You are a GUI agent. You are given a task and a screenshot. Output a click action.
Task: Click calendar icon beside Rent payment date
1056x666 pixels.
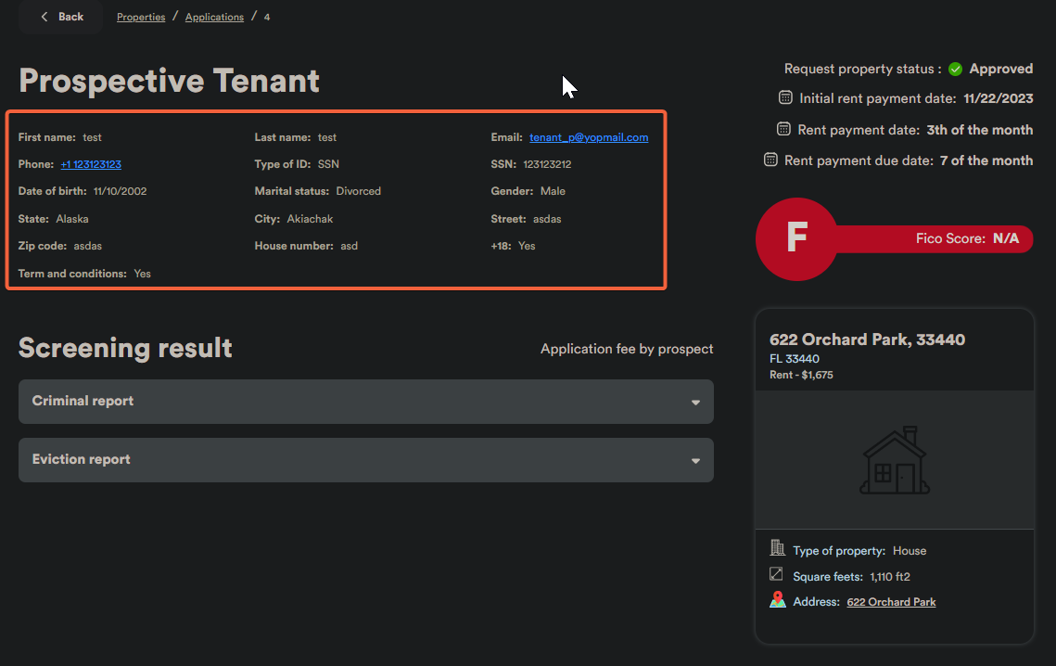pyautogui.click(x=782, y=130)
